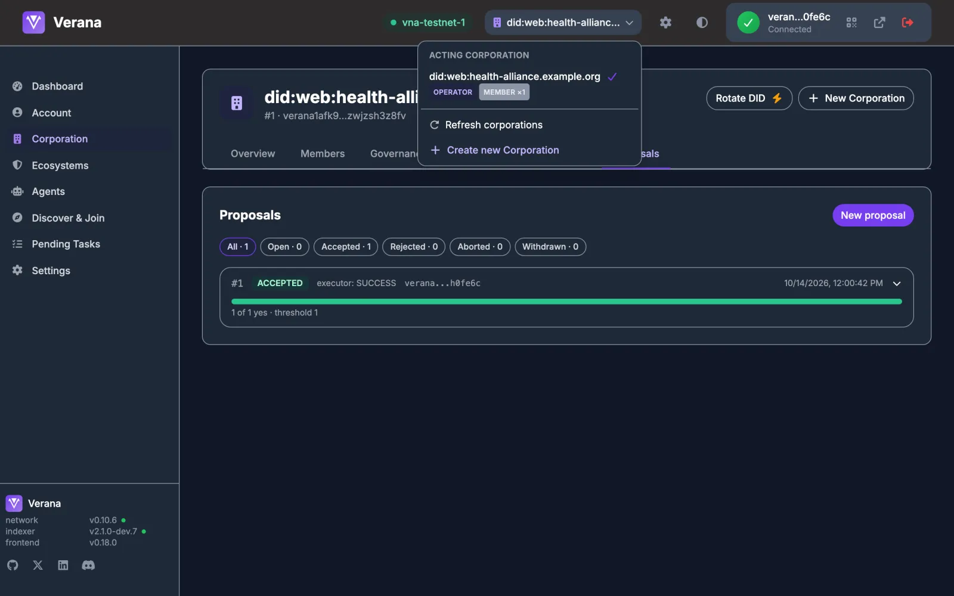Open X social link in footer
Viewport: 954px width, 596px height.
(x=38, y=565)
